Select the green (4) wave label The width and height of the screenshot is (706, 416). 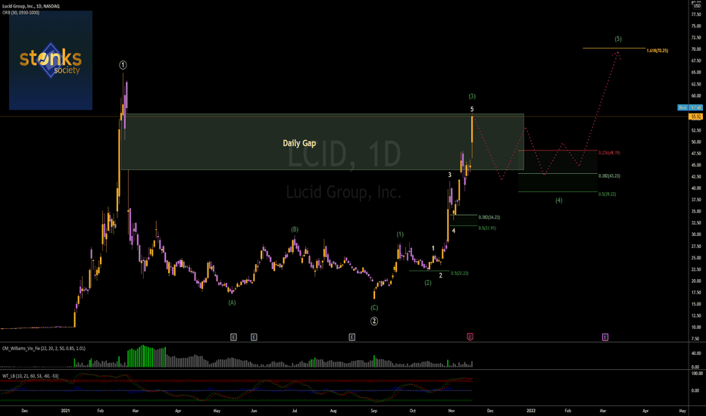(x=559, y=200)
